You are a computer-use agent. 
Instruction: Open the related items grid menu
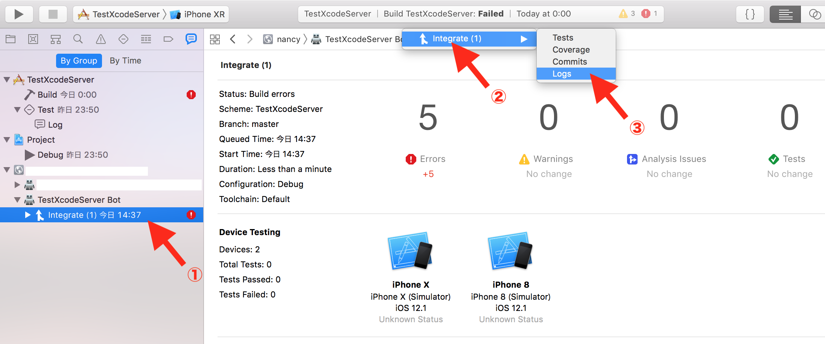point(215,39)
